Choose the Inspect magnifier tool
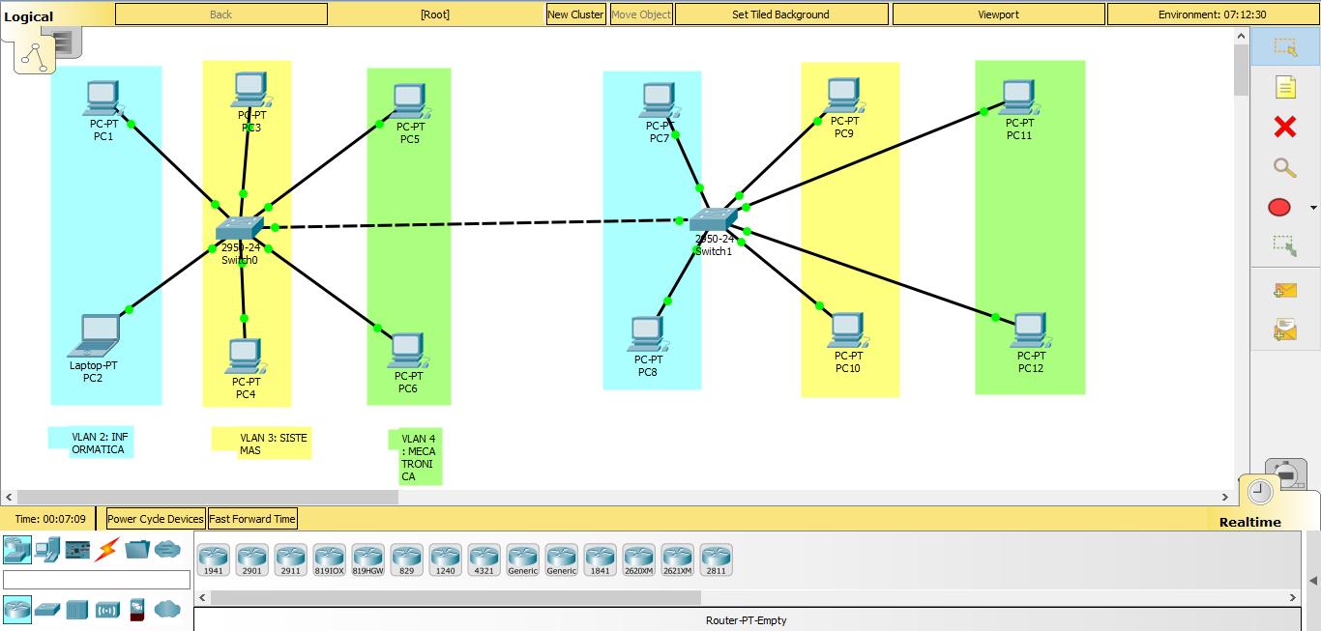Image resolution: width=1321 pixels, height=631 pixels. (1285, 167)
